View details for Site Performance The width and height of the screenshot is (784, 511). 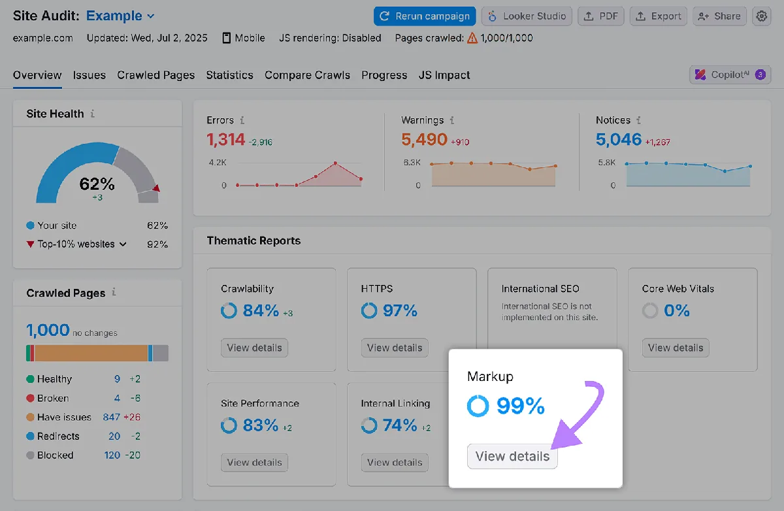coord(254,462)
